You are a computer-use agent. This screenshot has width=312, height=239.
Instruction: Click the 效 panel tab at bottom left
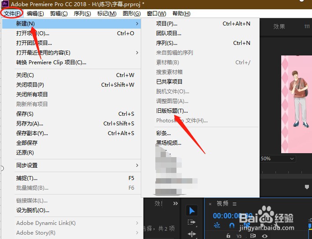click(158, 203)
